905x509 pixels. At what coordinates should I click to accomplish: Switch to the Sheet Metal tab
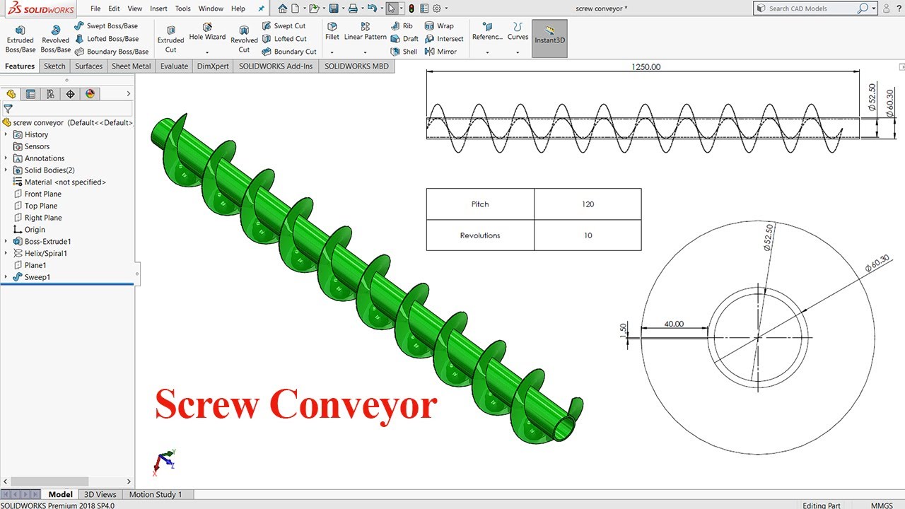pos(132,66)
